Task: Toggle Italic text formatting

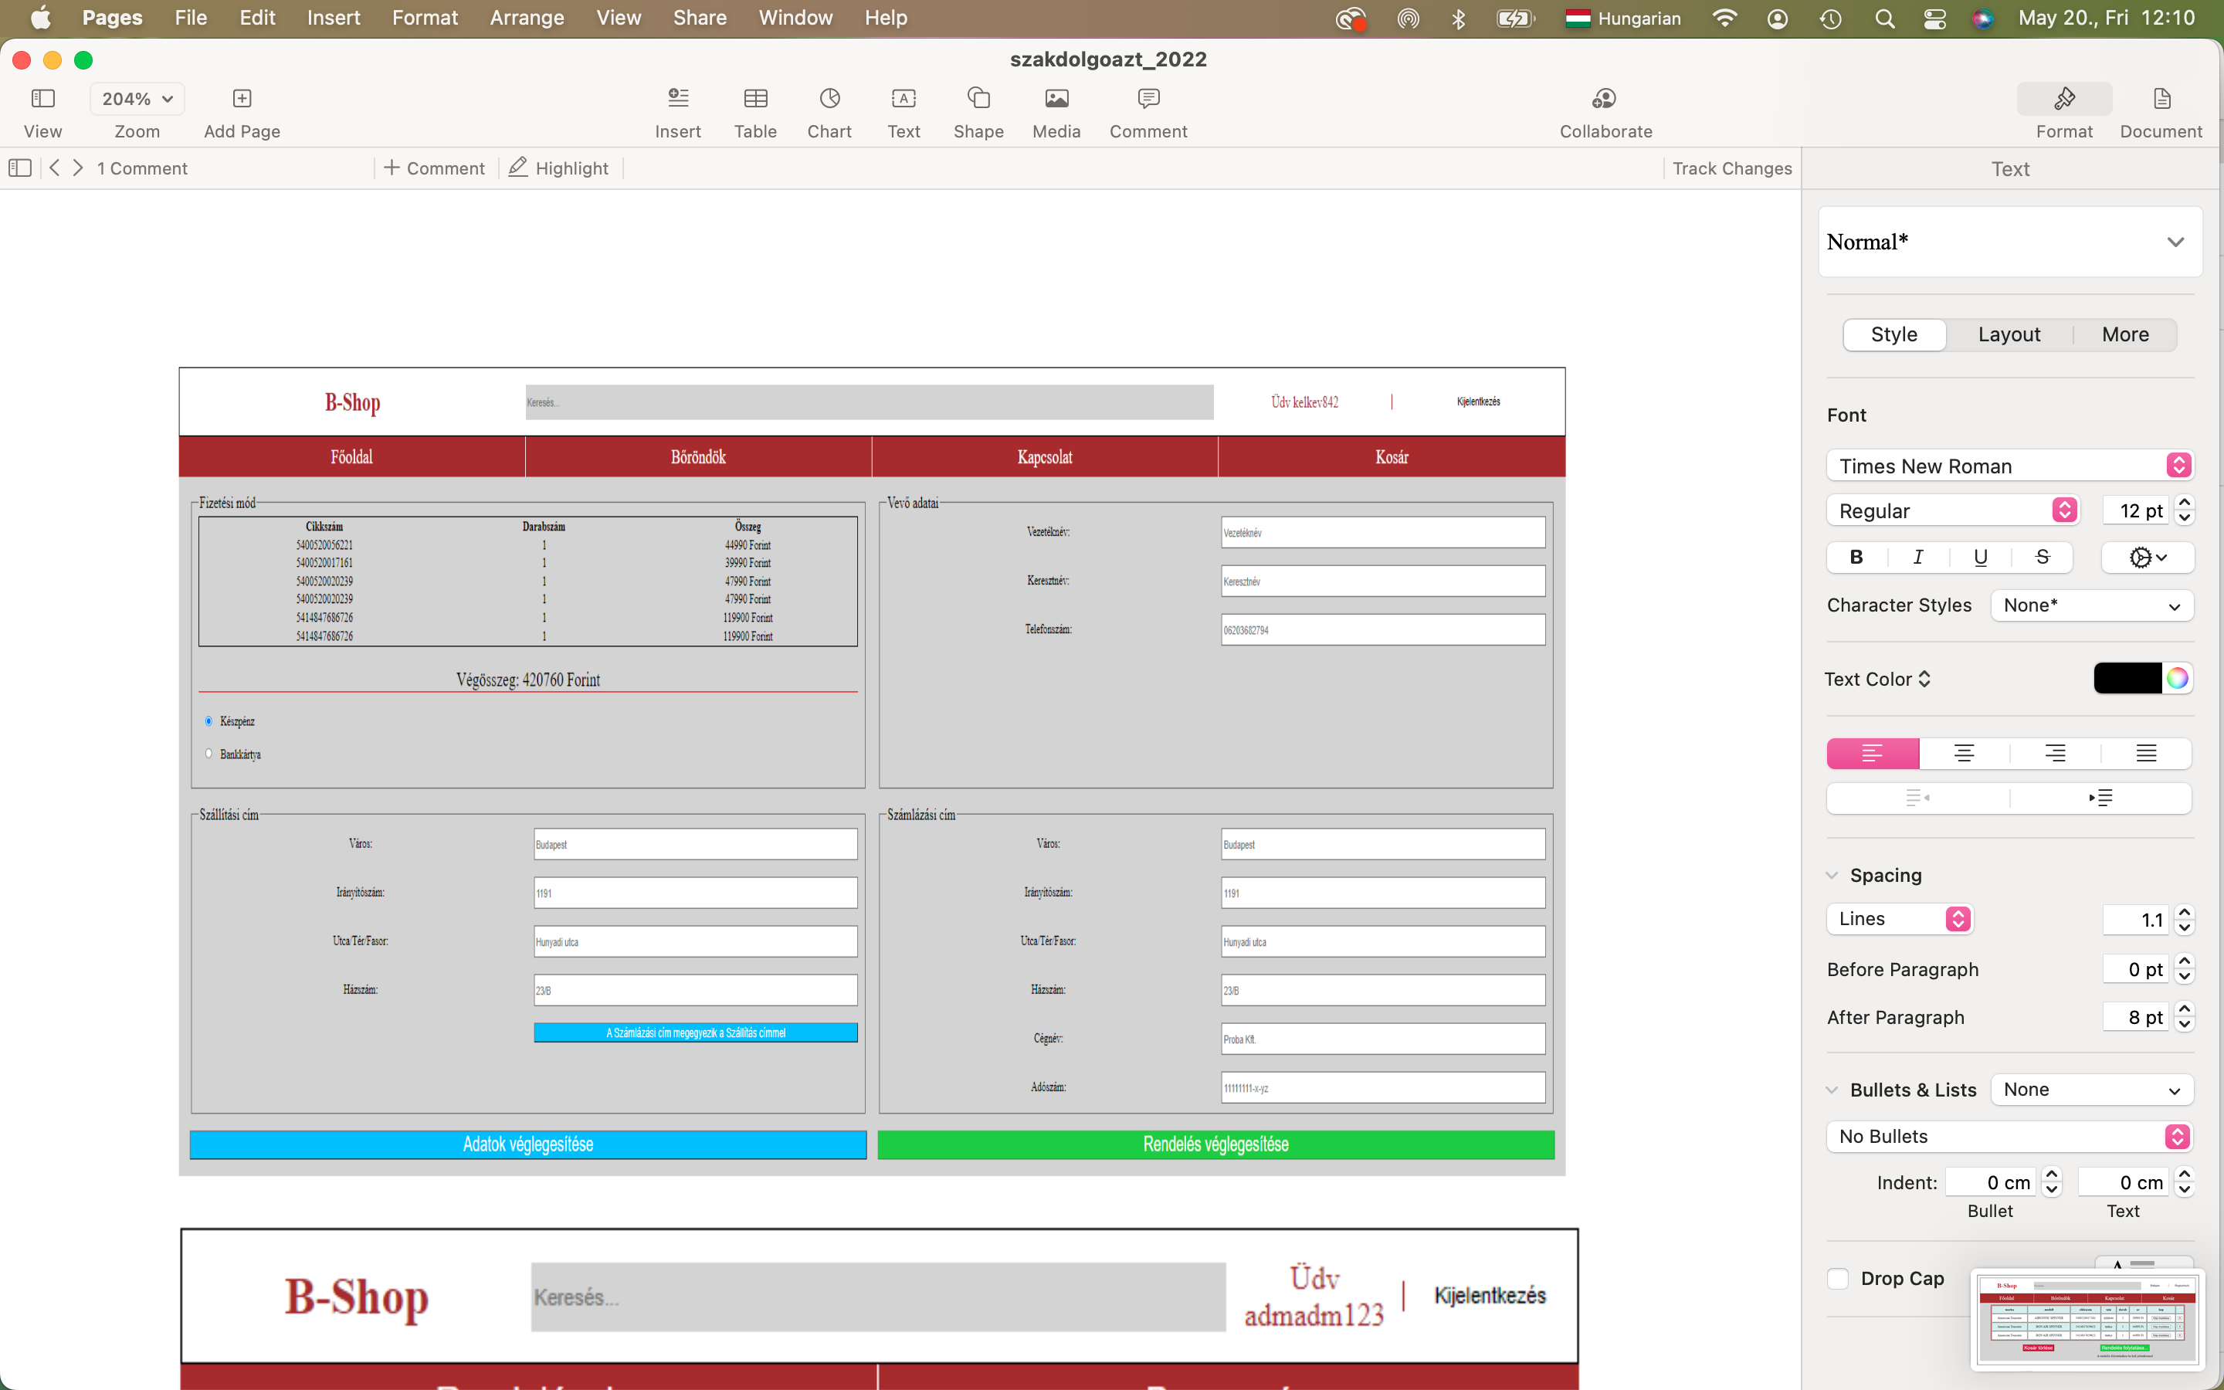Action: 1918,557
